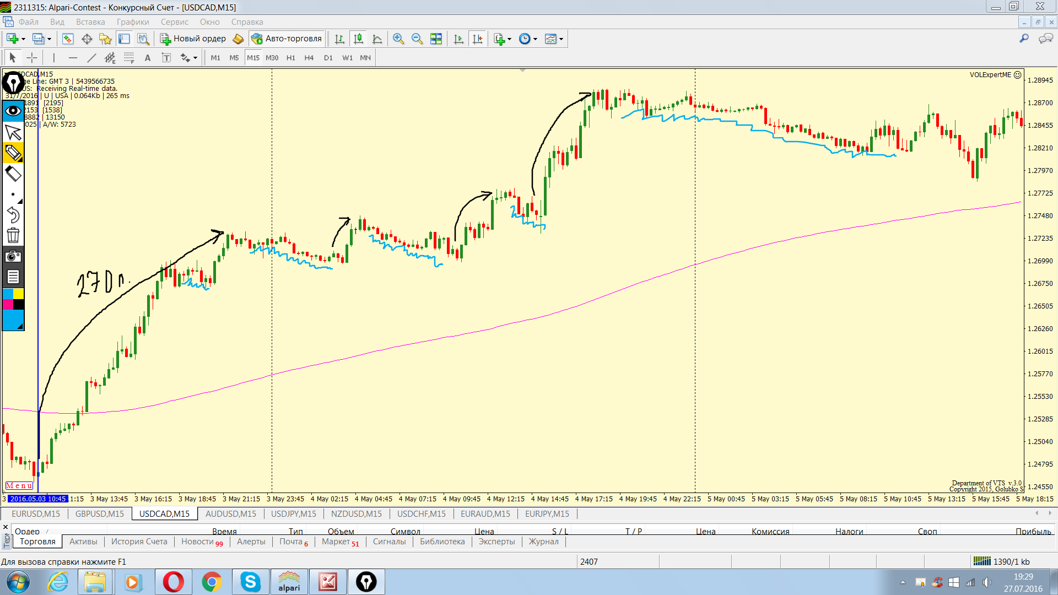Enable the chart auto-scroll button

(458, 39)
